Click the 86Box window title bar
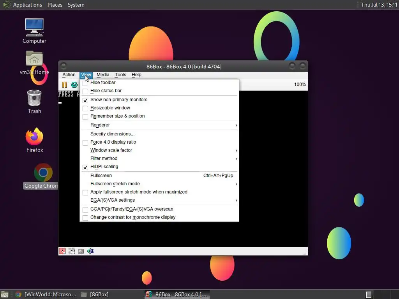Screen dimensions: 399x299 tap(184, 67)
